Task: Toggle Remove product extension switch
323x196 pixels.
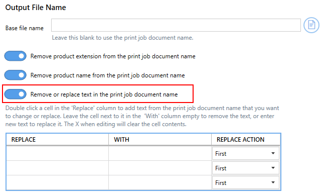Action: point(16,56)
